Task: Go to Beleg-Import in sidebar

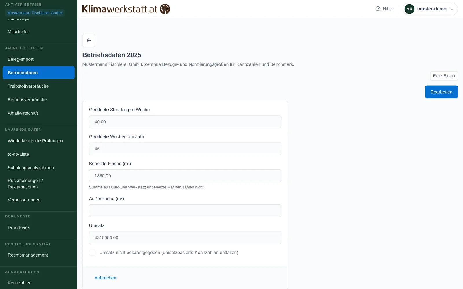Action: click(x=38, y=59)
